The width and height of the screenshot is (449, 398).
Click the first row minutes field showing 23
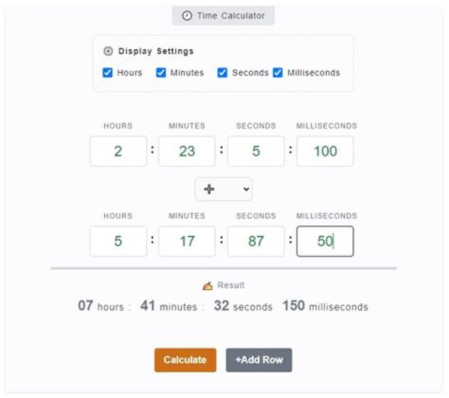click(x=187, y=152)
